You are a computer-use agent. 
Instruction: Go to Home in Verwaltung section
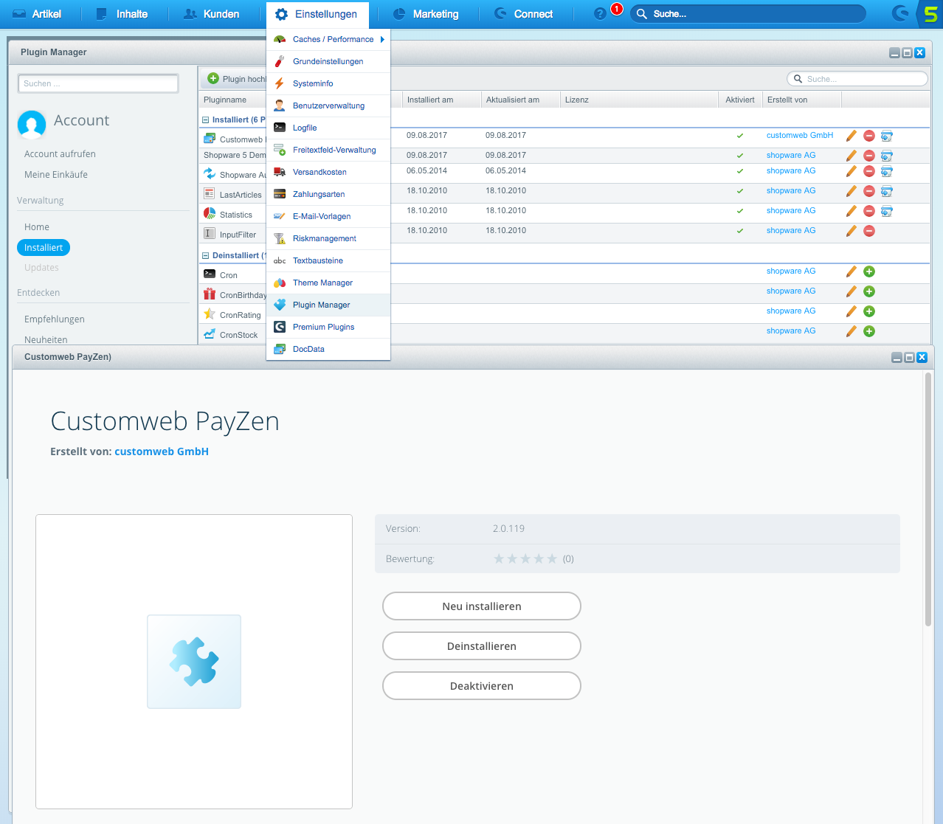pos(37,226)
